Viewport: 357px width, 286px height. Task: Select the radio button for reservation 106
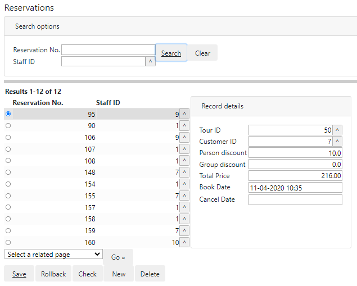[x=8, y=138]
